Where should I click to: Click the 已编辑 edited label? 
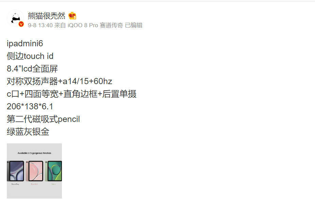[x=134, y=25]
